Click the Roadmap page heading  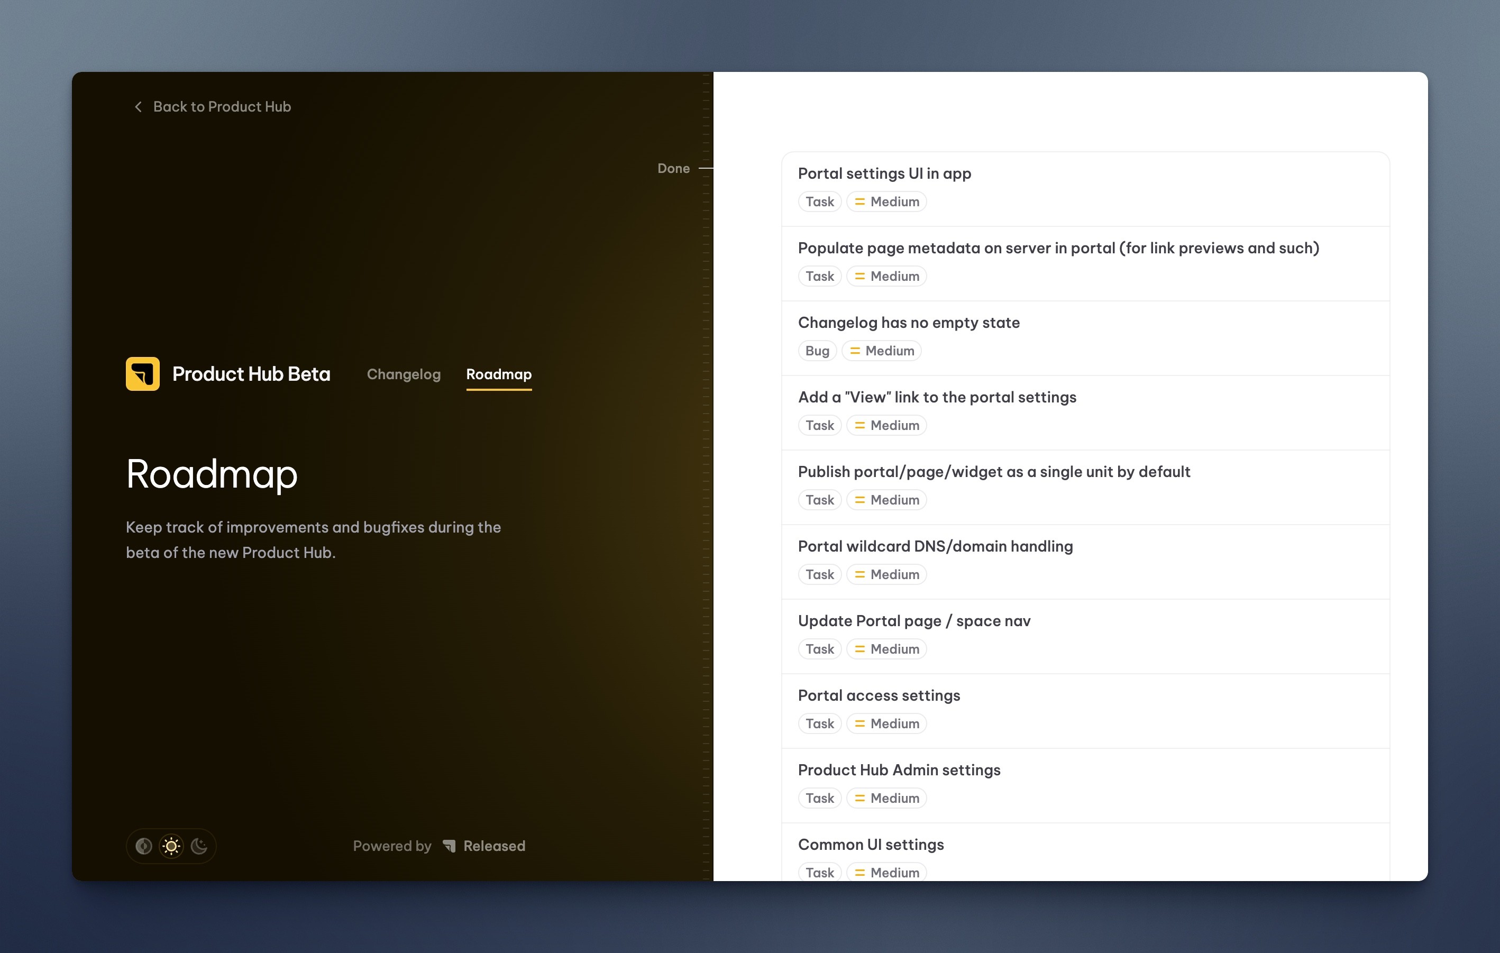tap(212, 475)
